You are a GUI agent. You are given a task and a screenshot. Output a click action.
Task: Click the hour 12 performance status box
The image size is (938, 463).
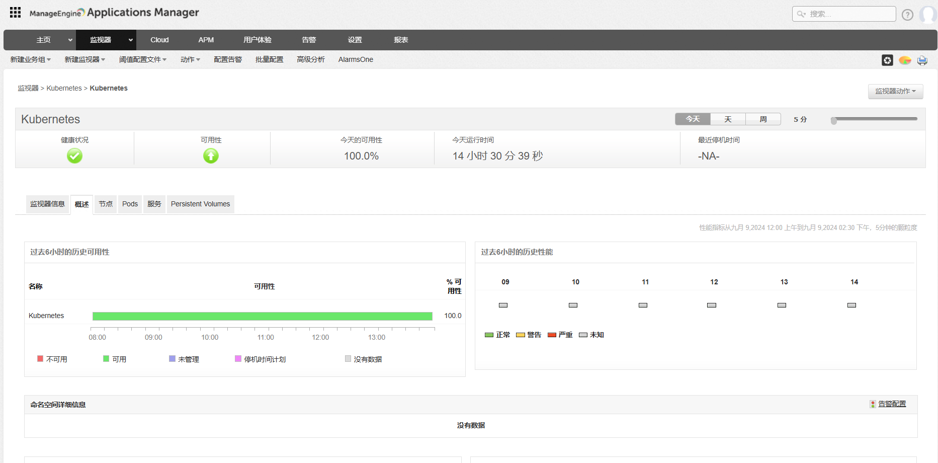[x=712, y=305]
